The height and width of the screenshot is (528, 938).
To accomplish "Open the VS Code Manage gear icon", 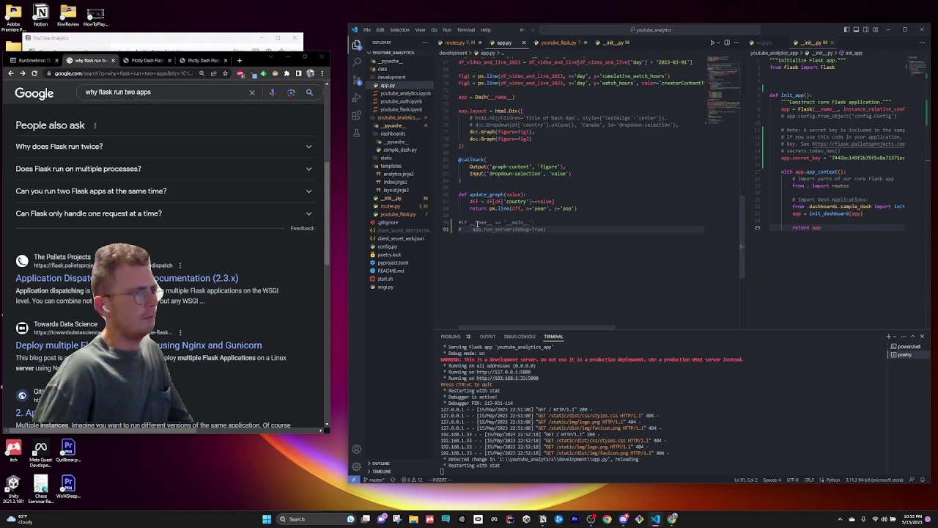I will pos(357,467).
